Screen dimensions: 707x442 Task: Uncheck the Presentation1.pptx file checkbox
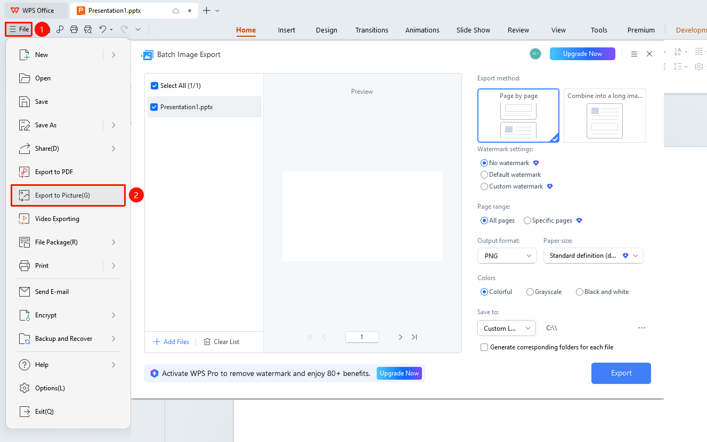155,107
